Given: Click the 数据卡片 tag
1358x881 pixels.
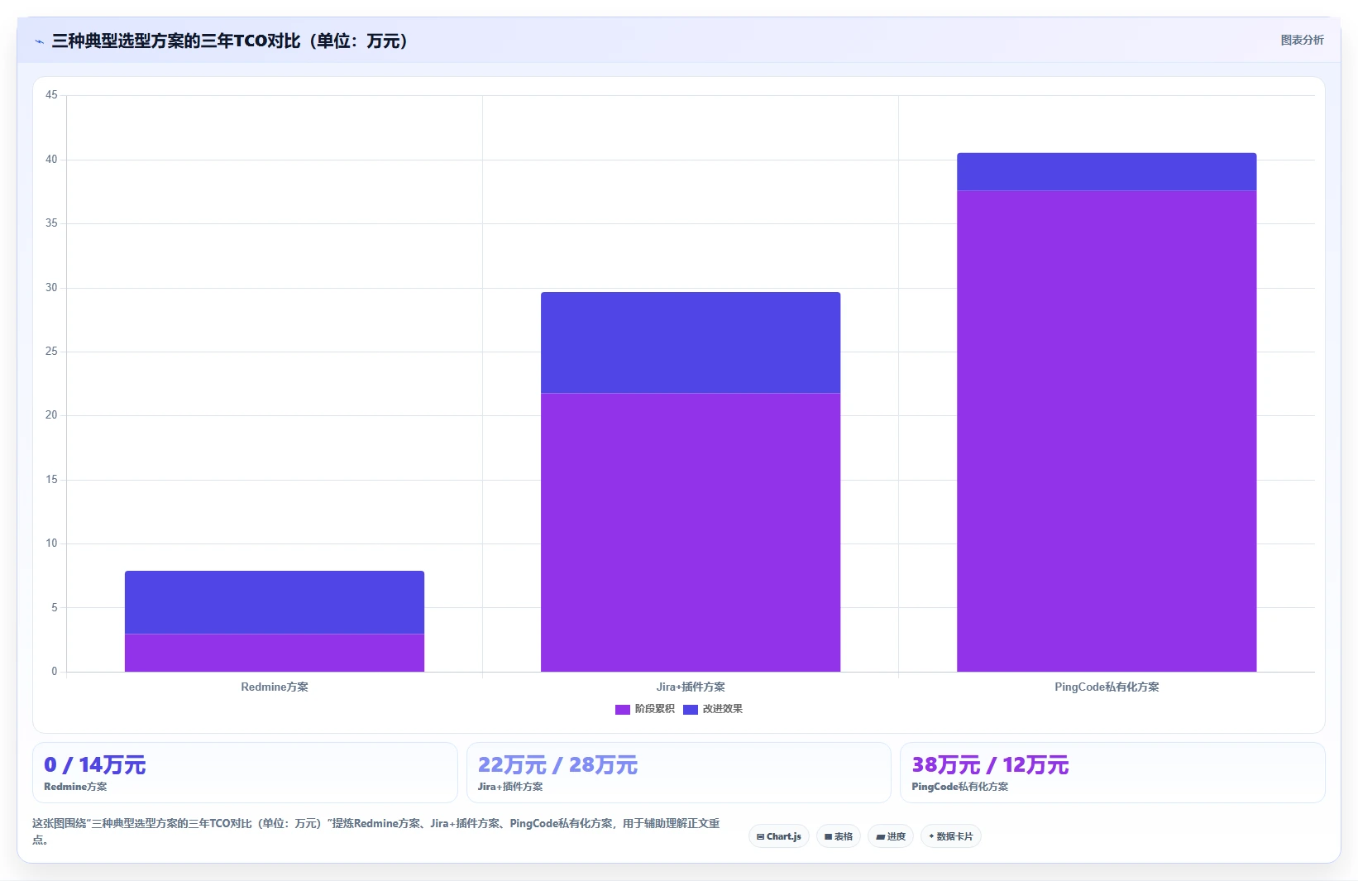Looking at the screenshot, I should tap(951, 836).
